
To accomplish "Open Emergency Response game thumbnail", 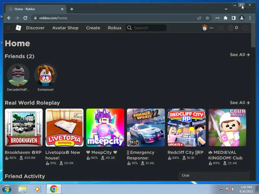I will pyautogui.click(x=146, y=128).
